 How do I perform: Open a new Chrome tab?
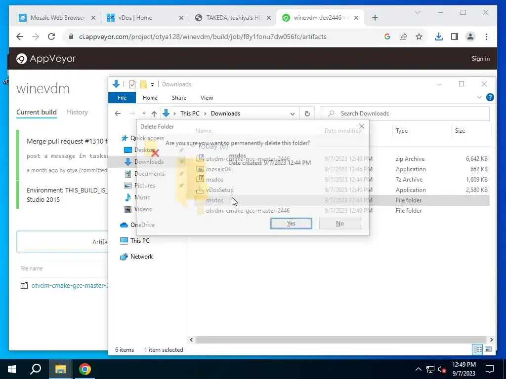click(375, 18)
